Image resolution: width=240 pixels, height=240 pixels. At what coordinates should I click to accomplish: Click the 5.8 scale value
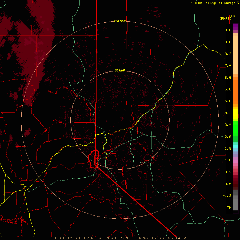[228, 89]
